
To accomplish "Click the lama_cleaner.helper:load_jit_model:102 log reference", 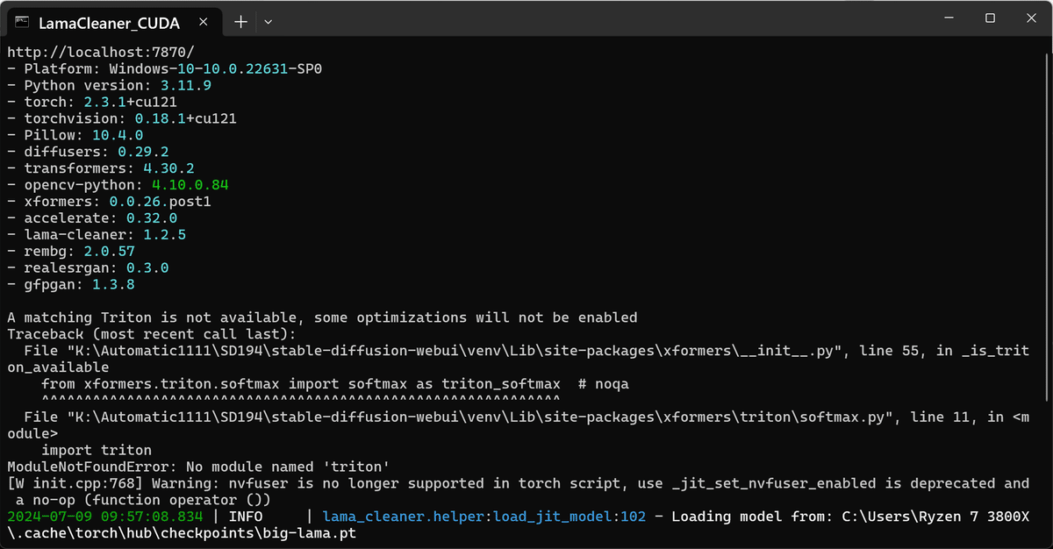I will [481, 517].
